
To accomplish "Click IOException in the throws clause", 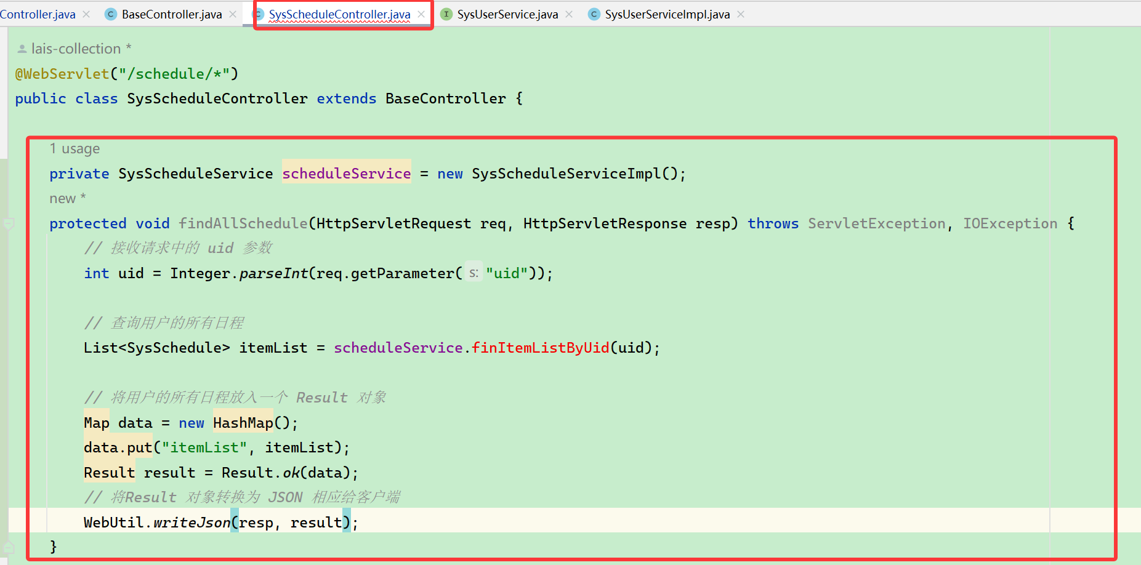I will [1010, 223].
